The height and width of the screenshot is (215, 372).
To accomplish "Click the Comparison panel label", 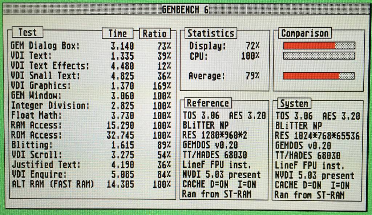I will pyautogui.click(x=305, y=33).
